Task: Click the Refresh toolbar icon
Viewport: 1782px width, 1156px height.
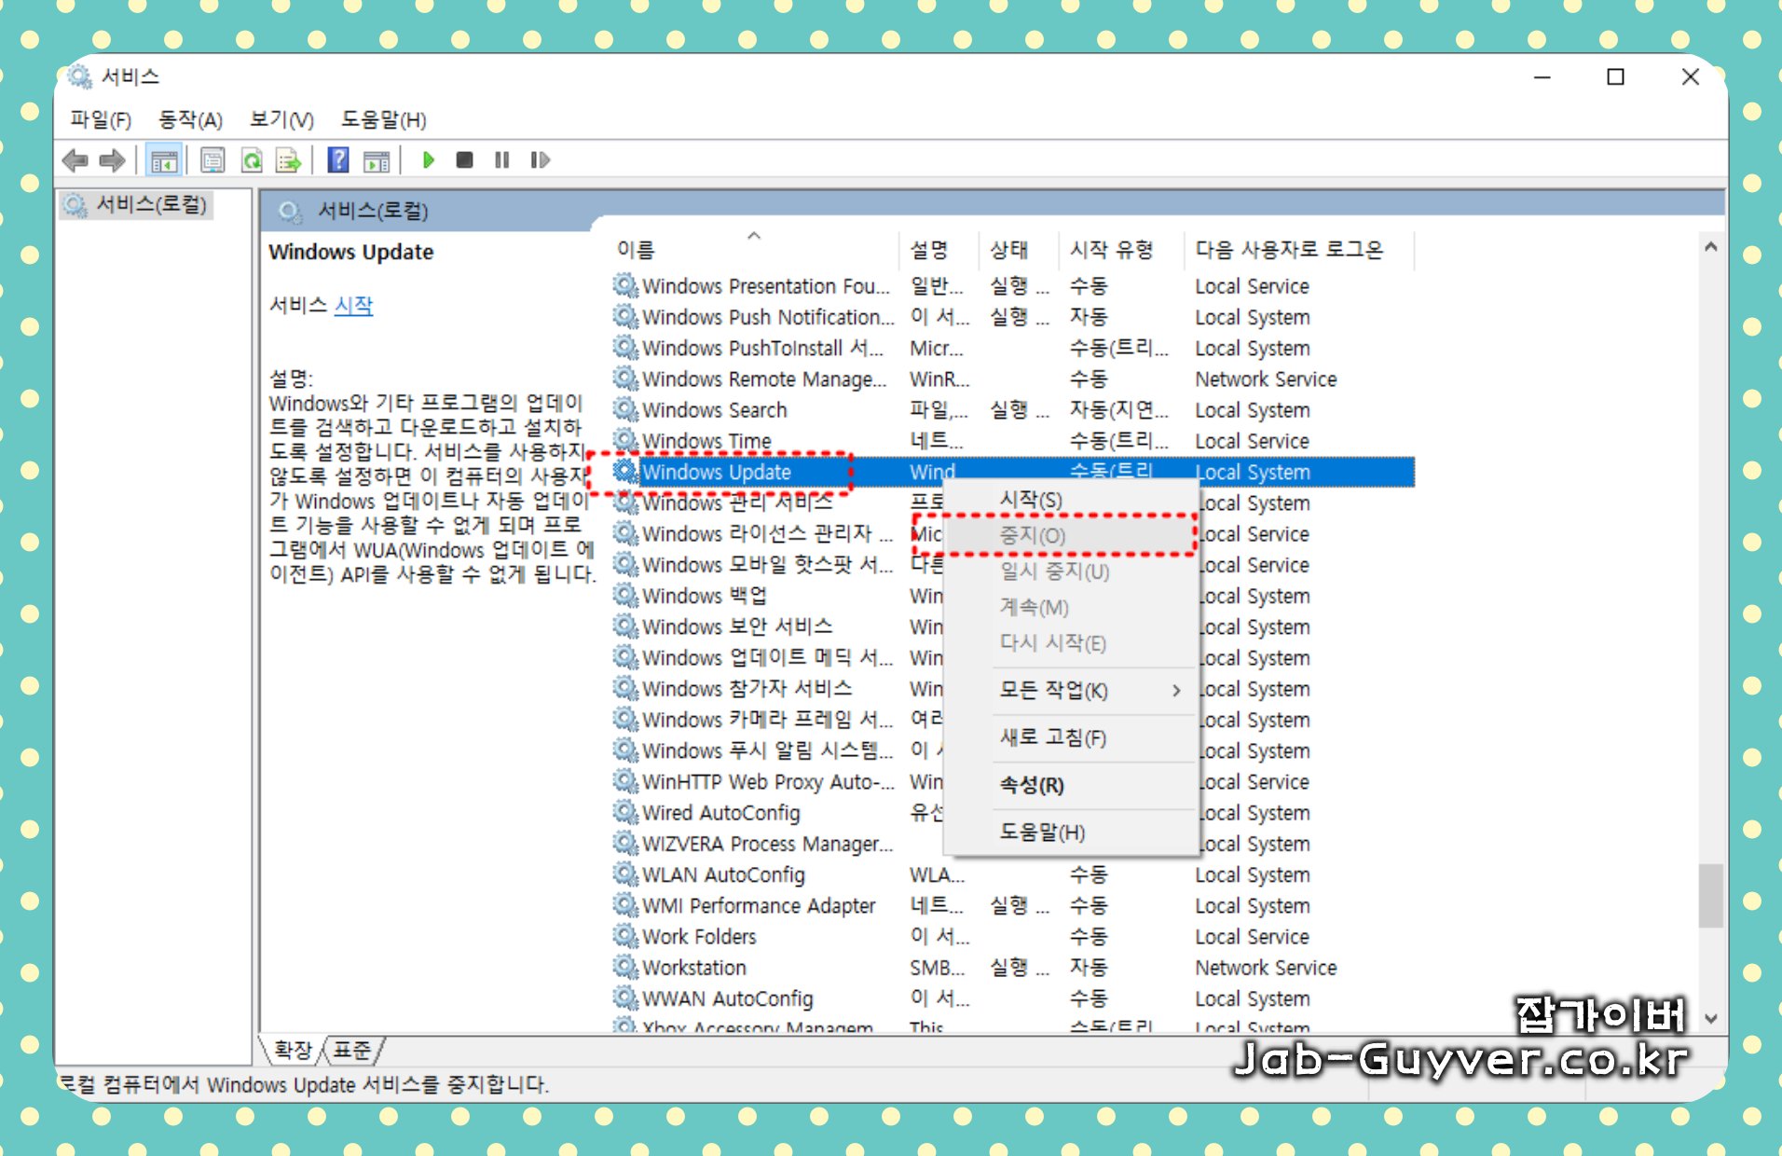Action: (x=252, y=160)
